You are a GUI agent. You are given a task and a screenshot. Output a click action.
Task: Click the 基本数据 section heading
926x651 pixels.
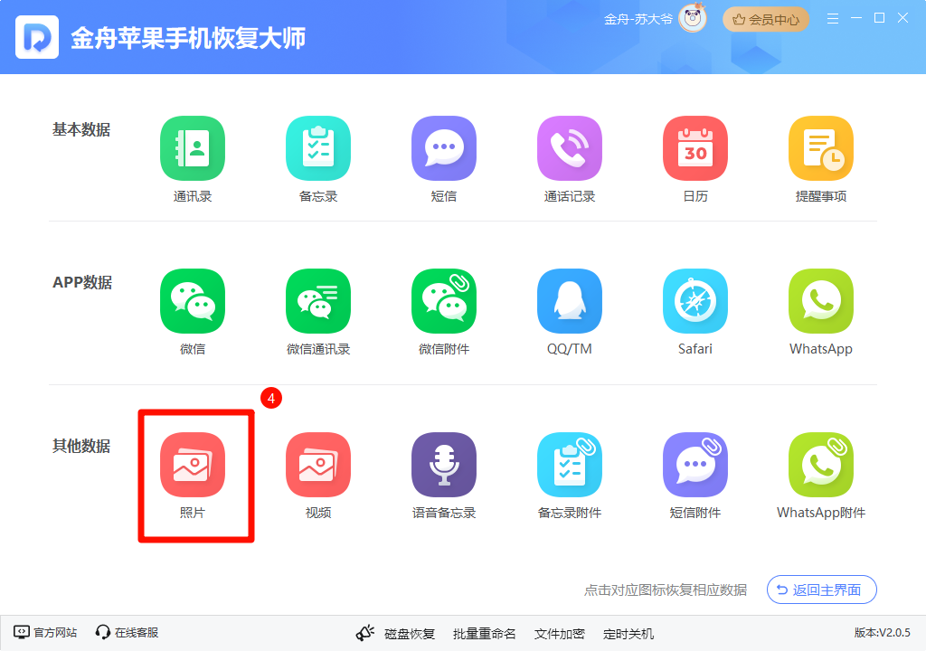tap(81, 129)
